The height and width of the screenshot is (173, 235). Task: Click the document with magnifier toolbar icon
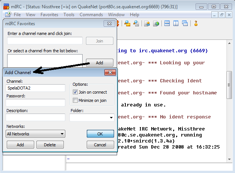click(x=136, y=23)
